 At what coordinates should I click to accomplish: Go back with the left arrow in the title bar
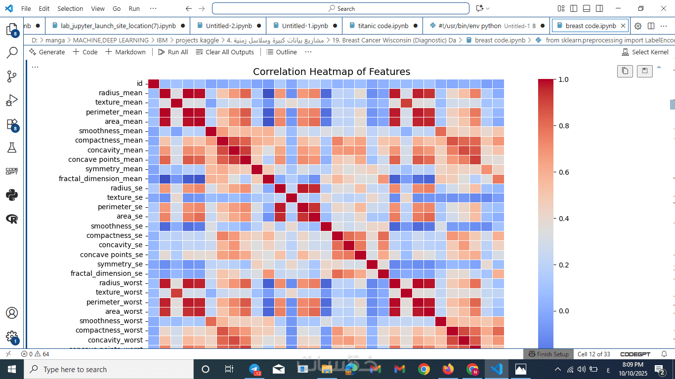coord(189,8)
